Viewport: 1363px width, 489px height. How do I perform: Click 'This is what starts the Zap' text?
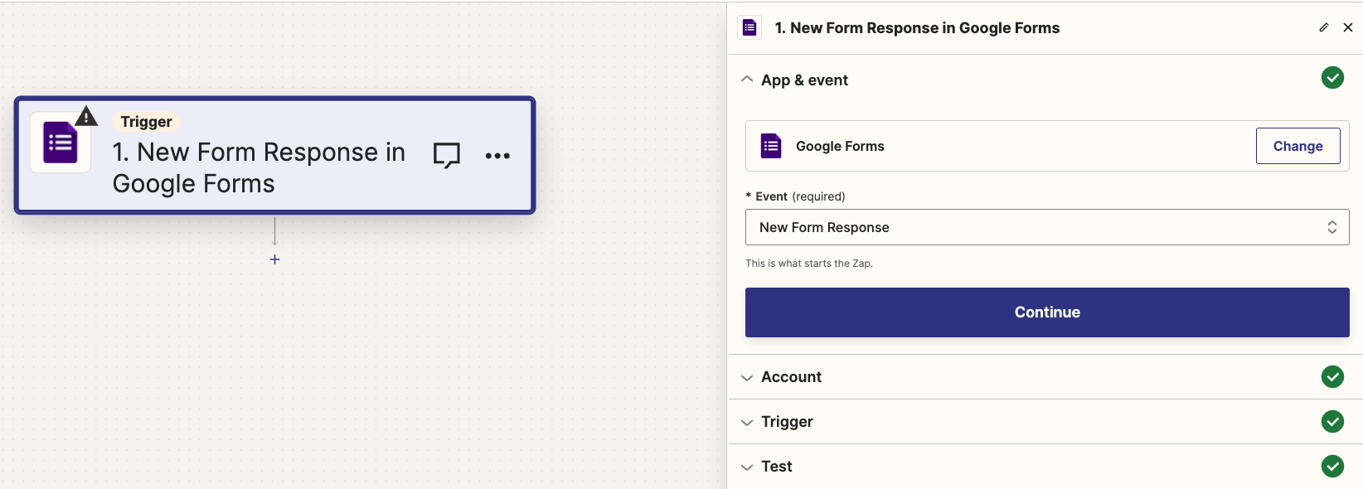pos(809,264)
